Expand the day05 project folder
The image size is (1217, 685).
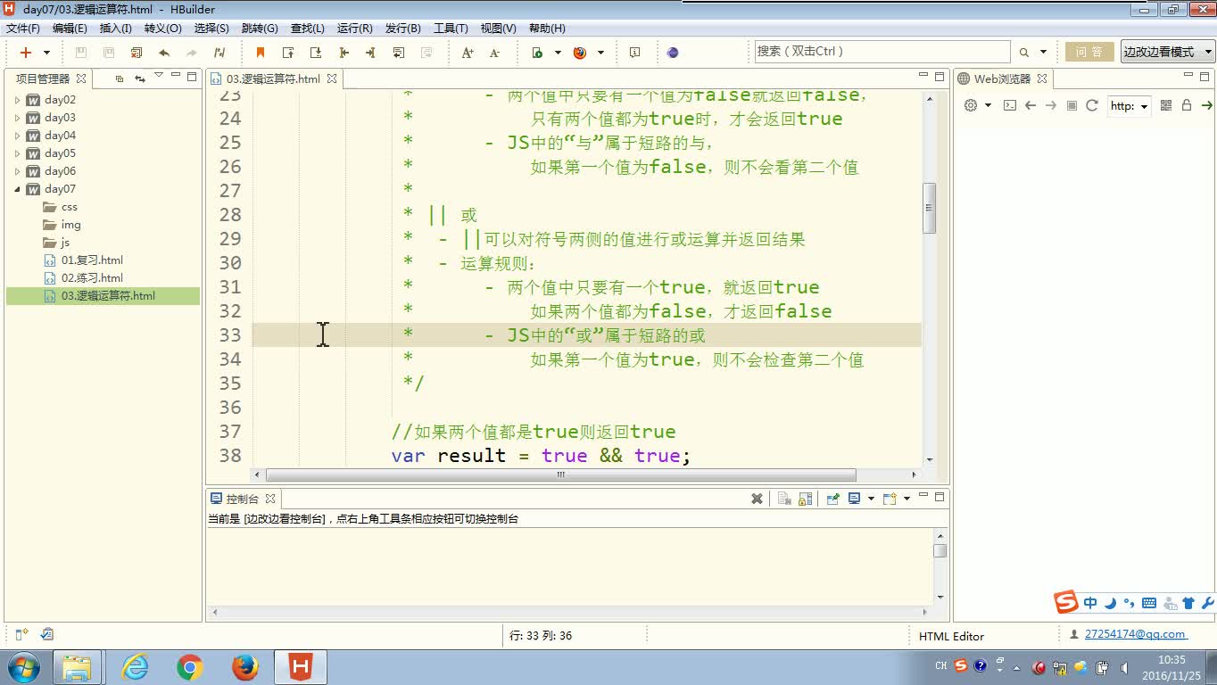click(x=17, y=153)
